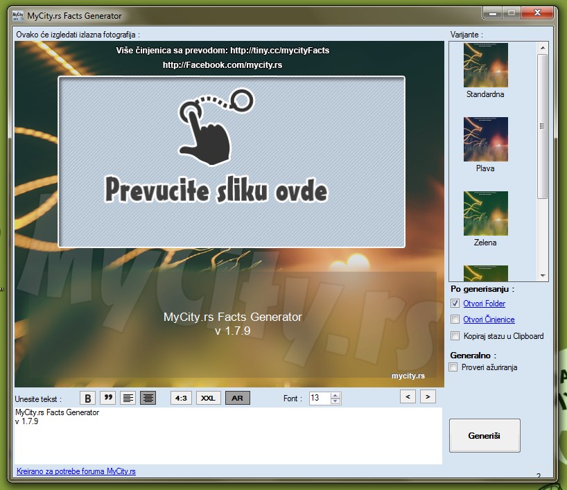Screen dimensions: 567x490
Task: Enable the Otvori Činjenice checkbox
Action: point(455,320)
